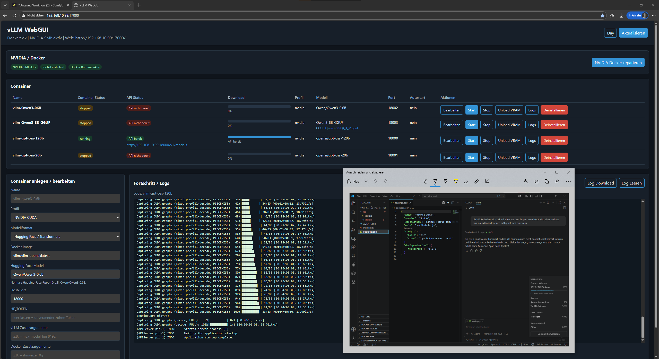The image size is (659, 359).
Task: Select the vLLM WebGUI browser tab
Action: click(x=102, y=5)
